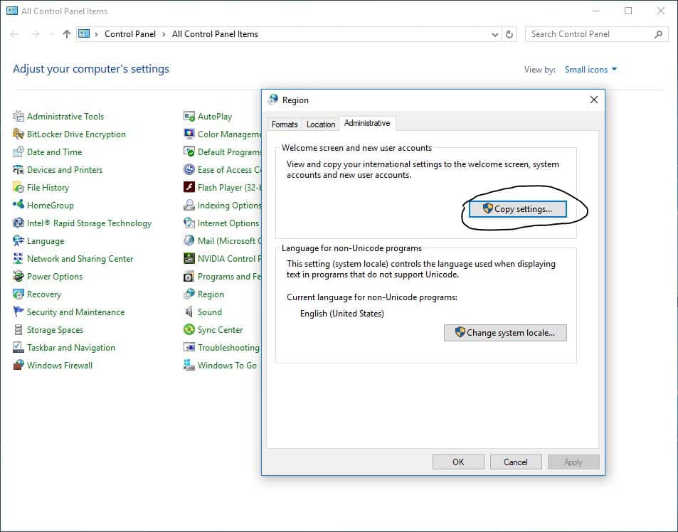678x532 pixels.
Task: Click the Back navigation arrow
Action: [x=14, y=34]
